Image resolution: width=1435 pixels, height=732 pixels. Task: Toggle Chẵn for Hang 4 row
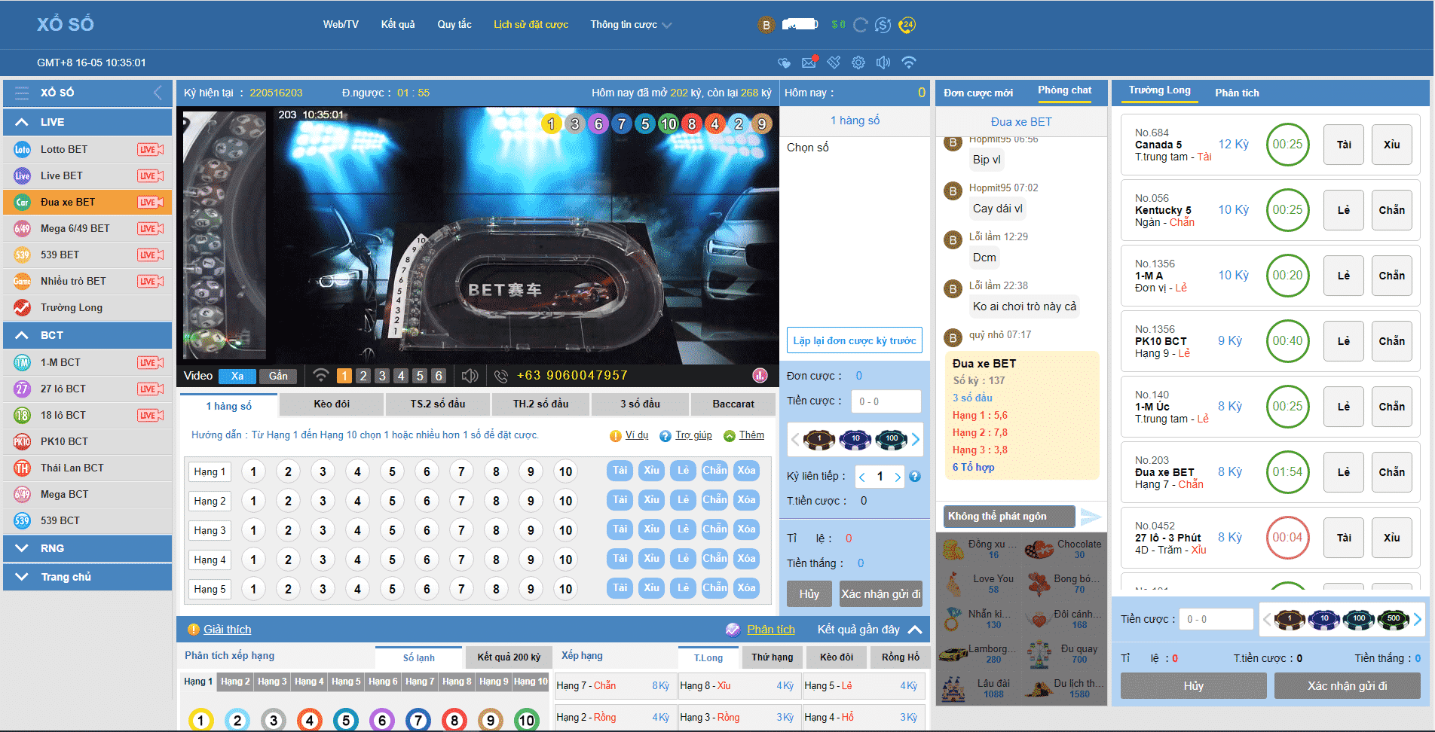pyautogui.click(x=714, y=559)
